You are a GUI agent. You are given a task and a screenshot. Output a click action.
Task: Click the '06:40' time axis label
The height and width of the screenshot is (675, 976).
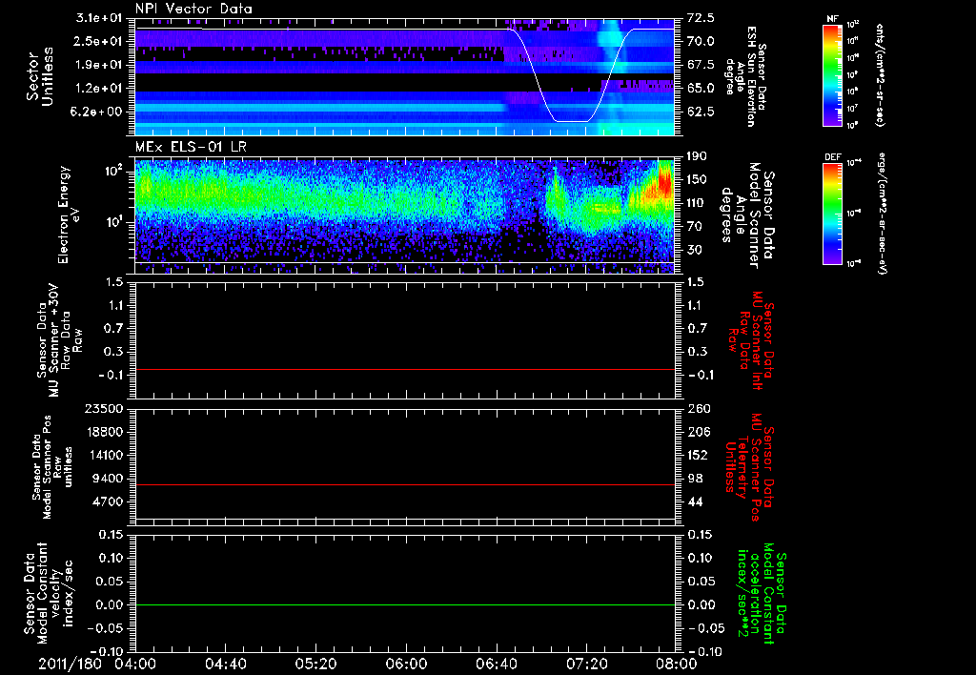click(497, 665)
